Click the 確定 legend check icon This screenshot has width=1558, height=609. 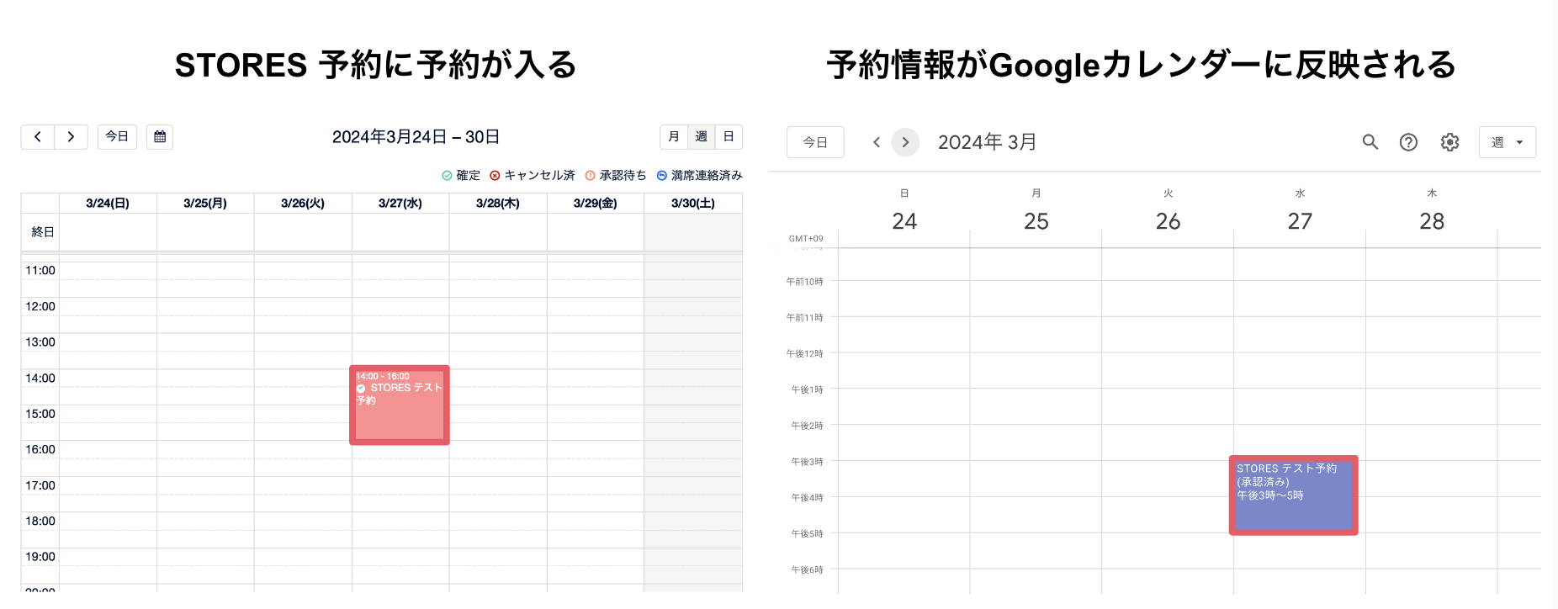(447, 176)
